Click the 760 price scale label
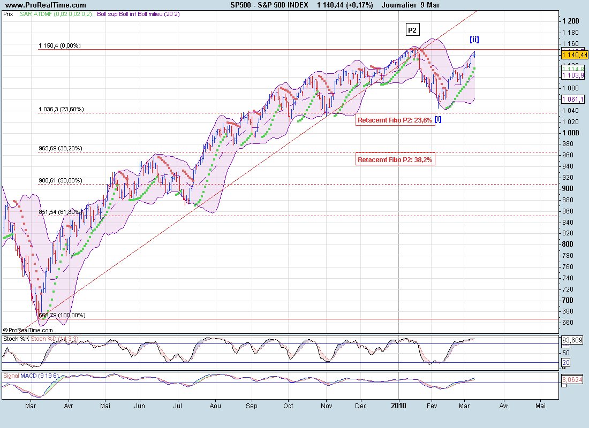The width and height of the screenshot is (589, 428). coord(568,266)
